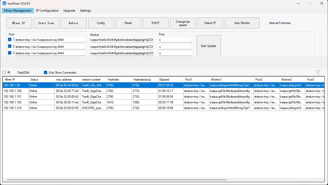This screenshot has width=328, height=185.
Task: Toggle the All miners checkbox
Action: tap(4, 72)
